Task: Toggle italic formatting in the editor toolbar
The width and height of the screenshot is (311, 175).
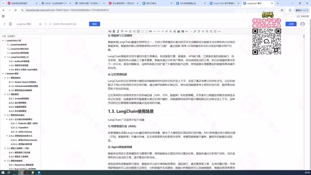Action: click(118, 31)
